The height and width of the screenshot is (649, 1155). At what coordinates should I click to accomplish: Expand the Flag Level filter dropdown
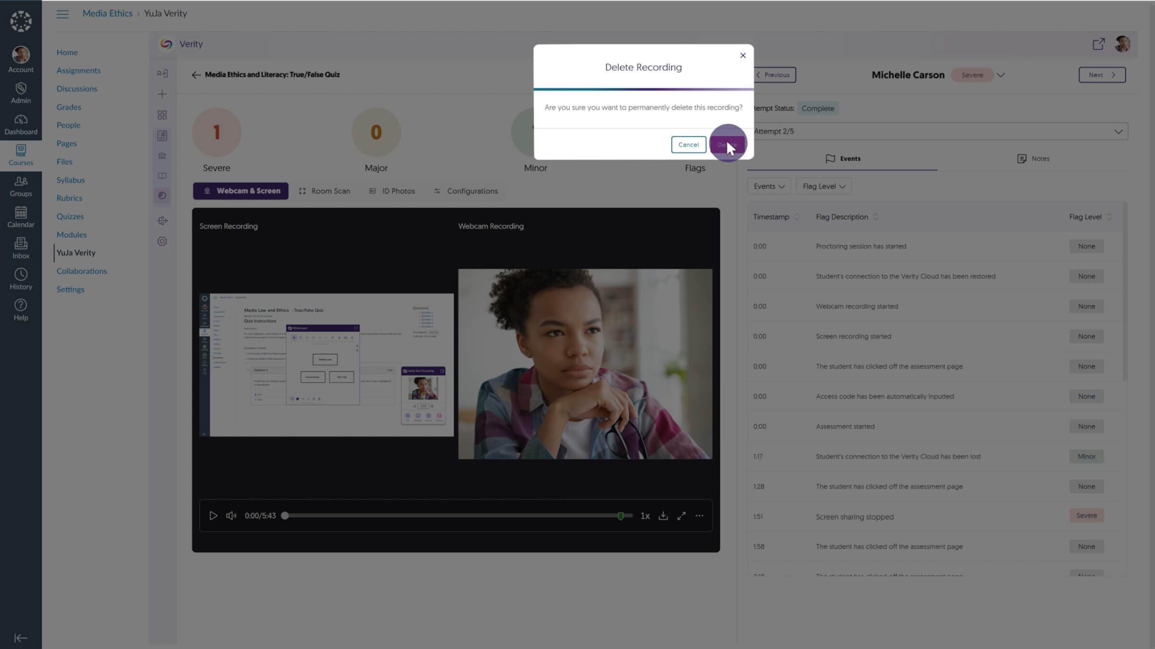823,187
